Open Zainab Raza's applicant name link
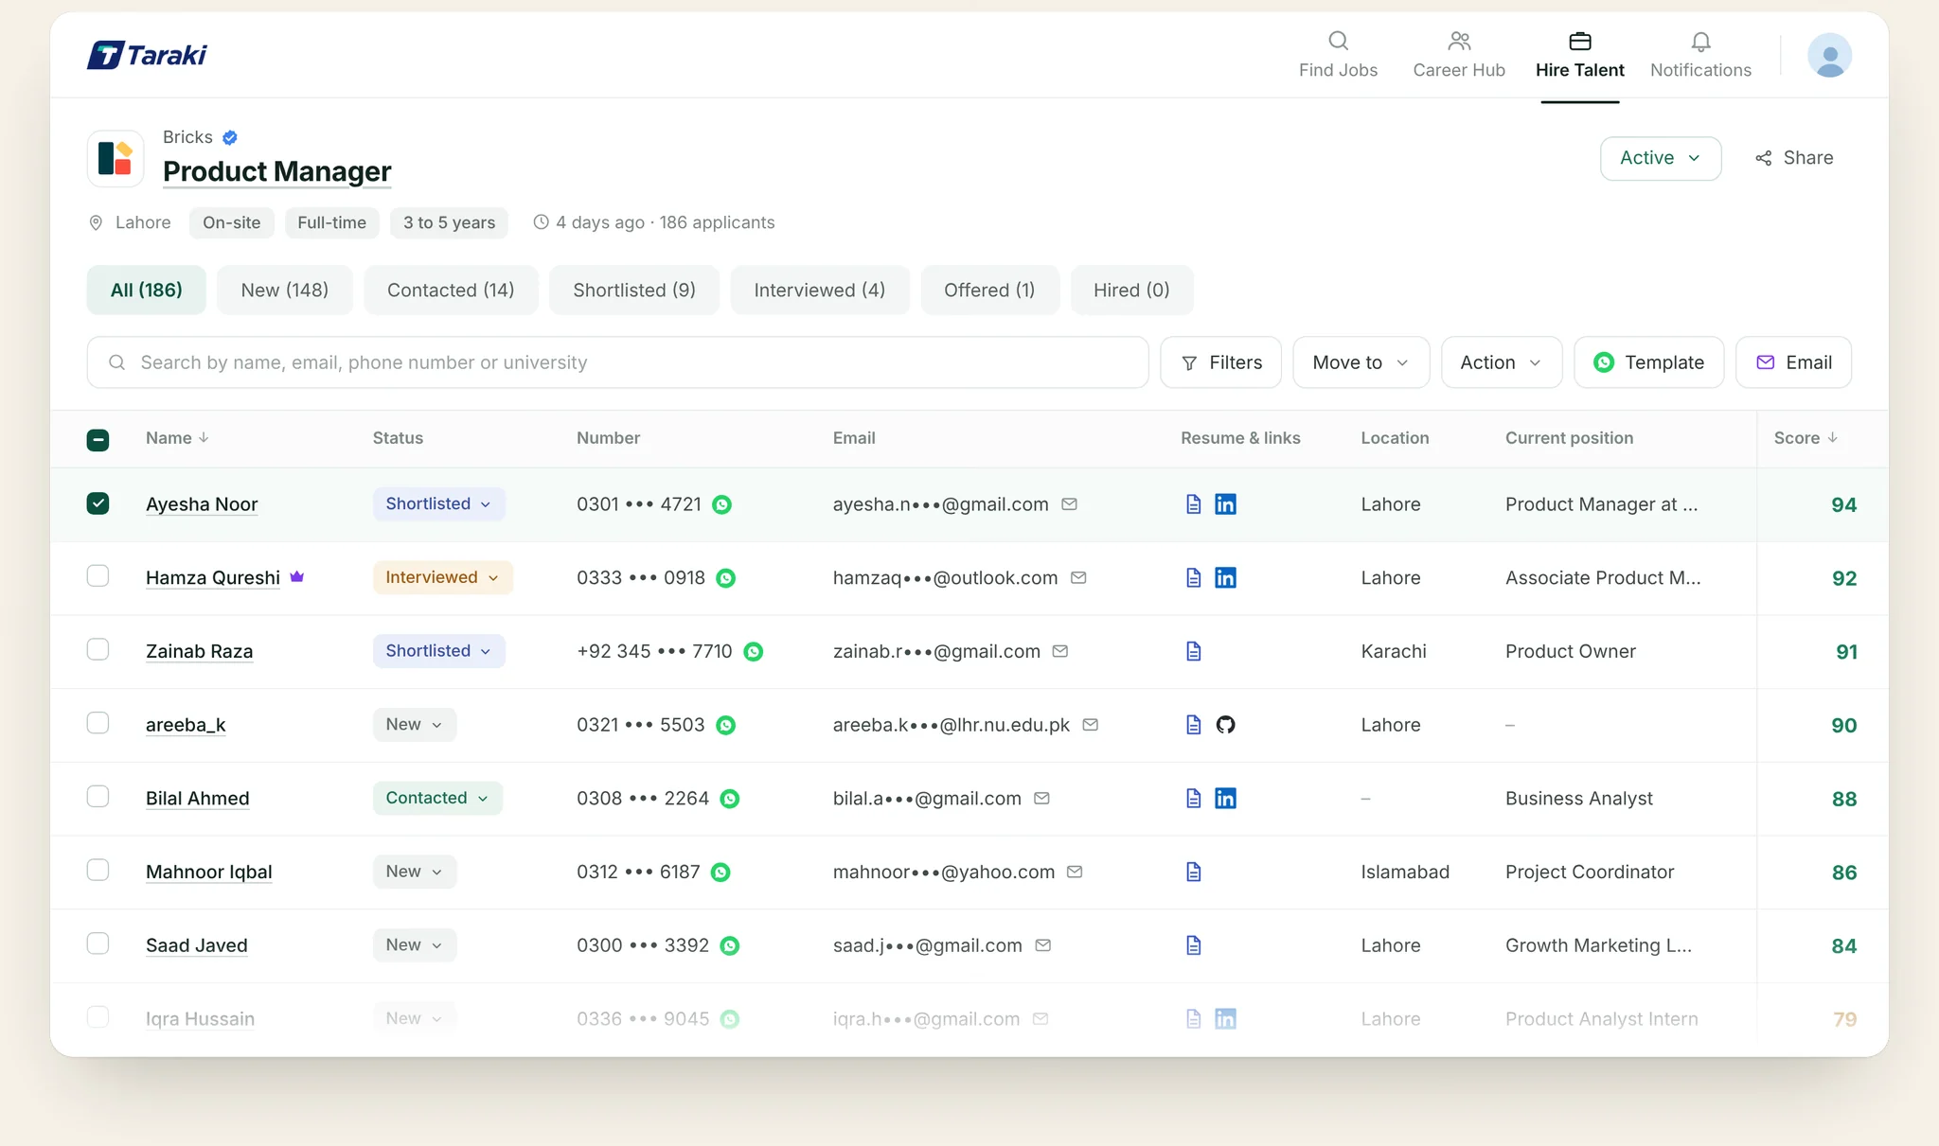 point(199,651)
